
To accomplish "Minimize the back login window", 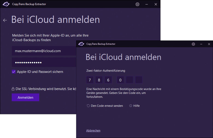I will [147, 4].
